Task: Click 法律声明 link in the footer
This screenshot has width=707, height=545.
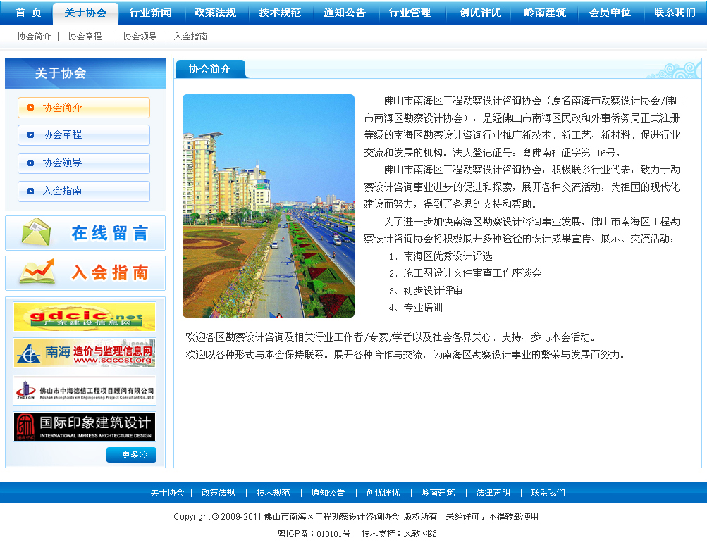Action: [493, 493]
